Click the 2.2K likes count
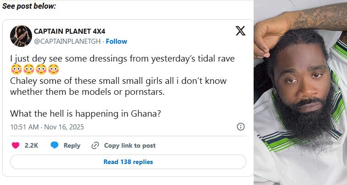The height and width of the screenshot is (185, 347). click(x=31, y=145)
